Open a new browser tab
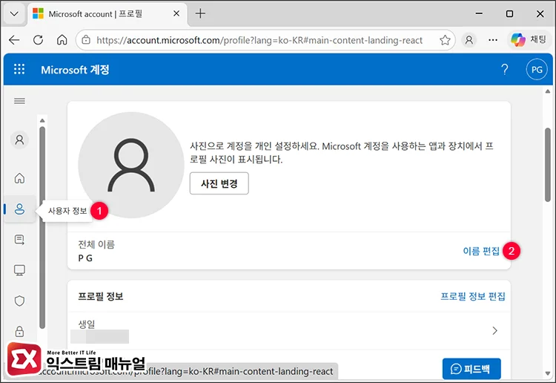 click(x=200, y=13)
